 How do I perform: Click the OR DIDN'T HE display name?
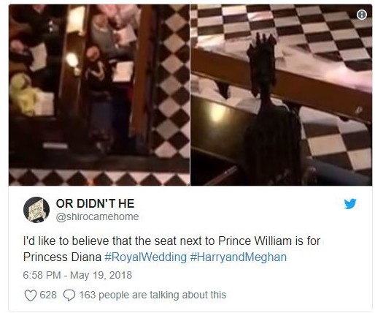click(x=95, y=203)
